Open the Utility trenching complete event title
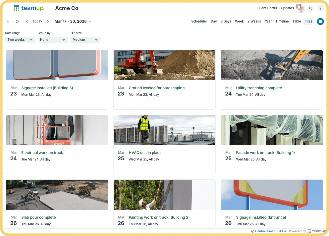Image resolution: width=329 pixels, height=236 pixels. (259, 88)
